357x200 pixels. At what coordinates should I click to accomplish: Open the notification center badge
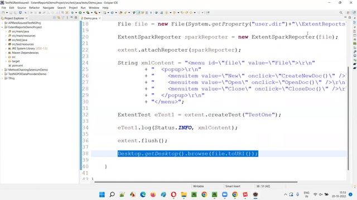[x=350, y=194]
